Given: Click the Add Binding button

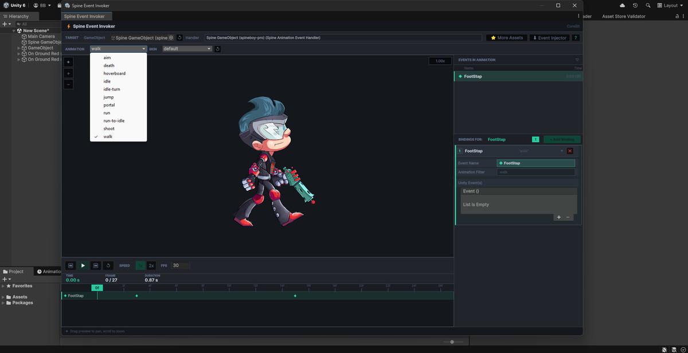Looking at the screenshot, I should point(562,139).
